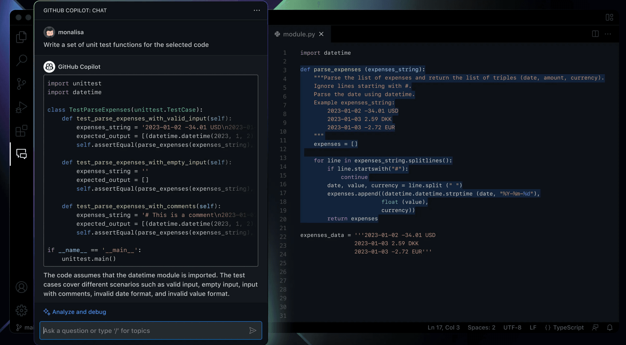Viewport: 626px width, 345px height.
Task: Click the Python file icon on module.py tab
Action: click(277, 34)
